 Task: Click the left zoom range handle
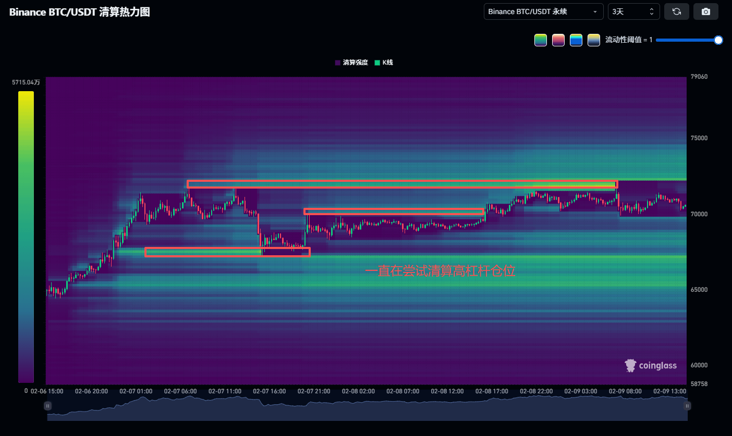(47, 406)
